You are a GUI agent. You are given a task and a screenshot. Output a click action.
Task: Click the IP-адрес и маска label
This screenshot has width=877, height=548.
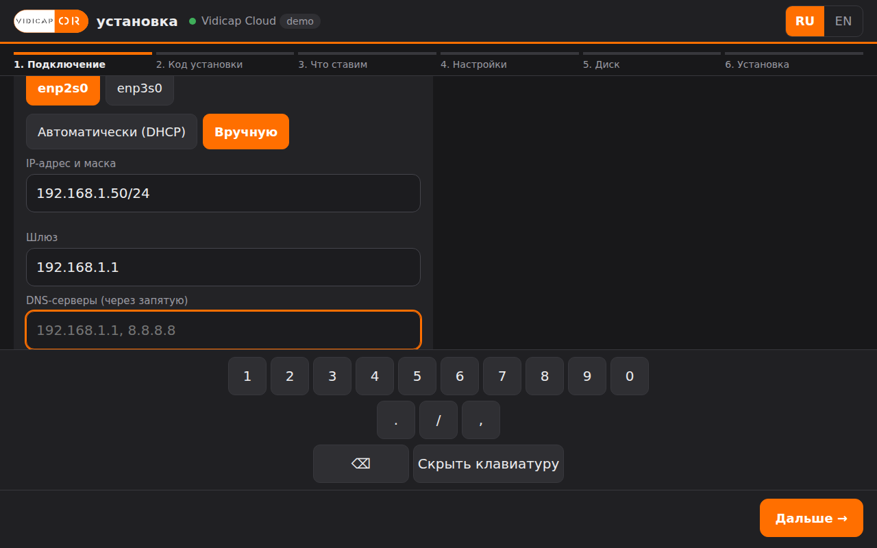click(71, 163)
